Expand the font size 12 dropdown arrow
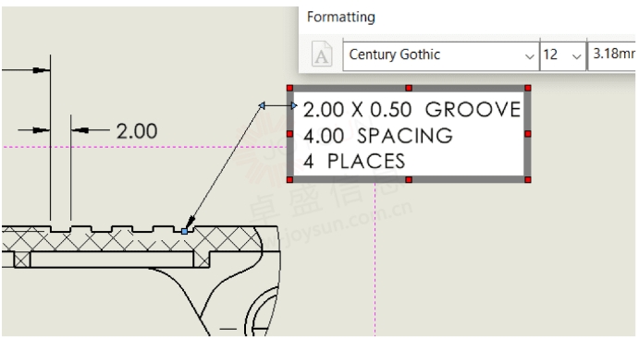The image size is (639, 339). click(576, 56)
